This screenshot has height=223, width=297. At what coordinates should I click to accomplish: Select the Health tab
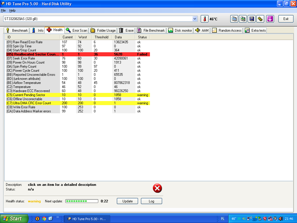click(55, 30)
